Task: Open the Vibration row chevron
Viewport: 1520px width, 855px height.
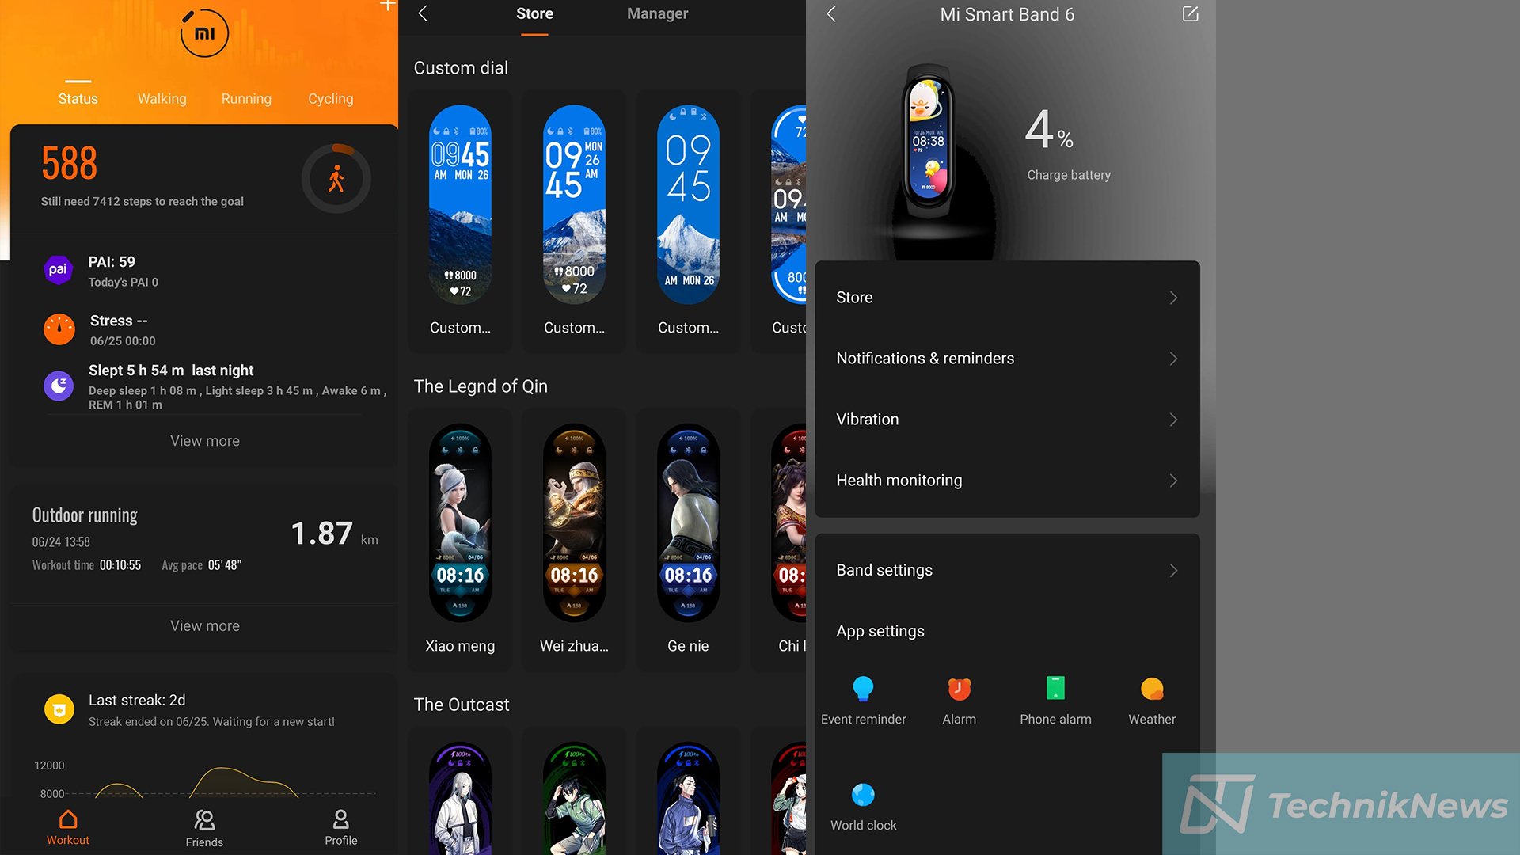Action: (x=1173, y=420)
